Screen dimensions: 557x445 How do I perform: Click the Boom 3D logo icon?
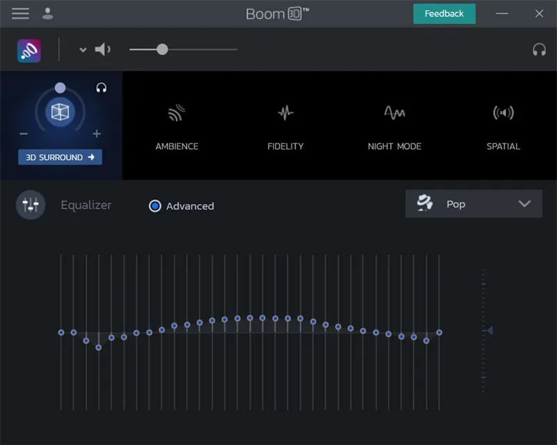pyautogui.click(x=29, y=49)
